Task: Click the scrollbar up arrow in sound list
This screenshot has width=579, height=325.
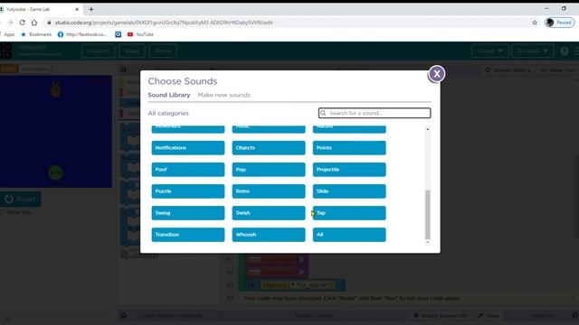Action: [x=428, y=129]
